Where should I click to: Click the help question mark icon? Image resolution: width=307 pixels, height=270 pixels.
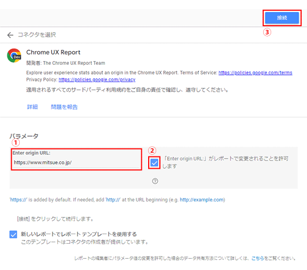155,181
